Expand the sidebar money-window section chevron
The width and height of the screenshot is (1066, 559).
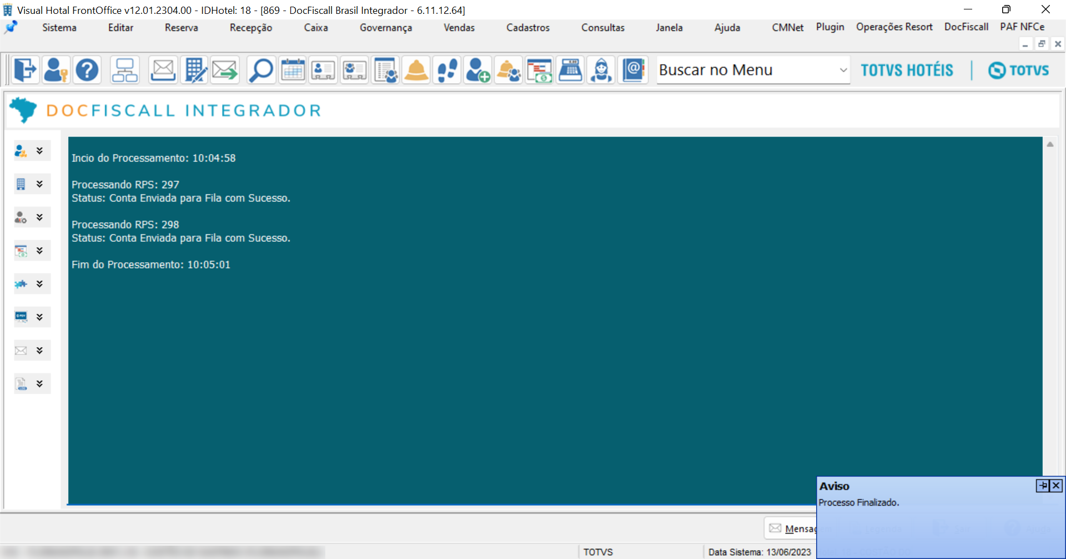(x=39, y=251)
